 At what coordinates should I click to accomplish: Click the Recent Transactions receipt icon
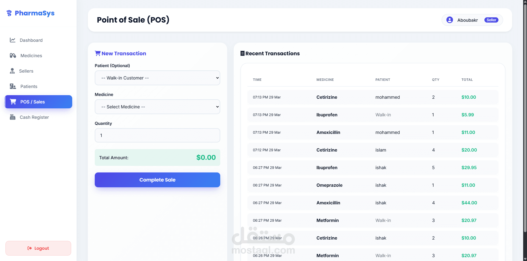pyautogui.click(x=242, y=53)
